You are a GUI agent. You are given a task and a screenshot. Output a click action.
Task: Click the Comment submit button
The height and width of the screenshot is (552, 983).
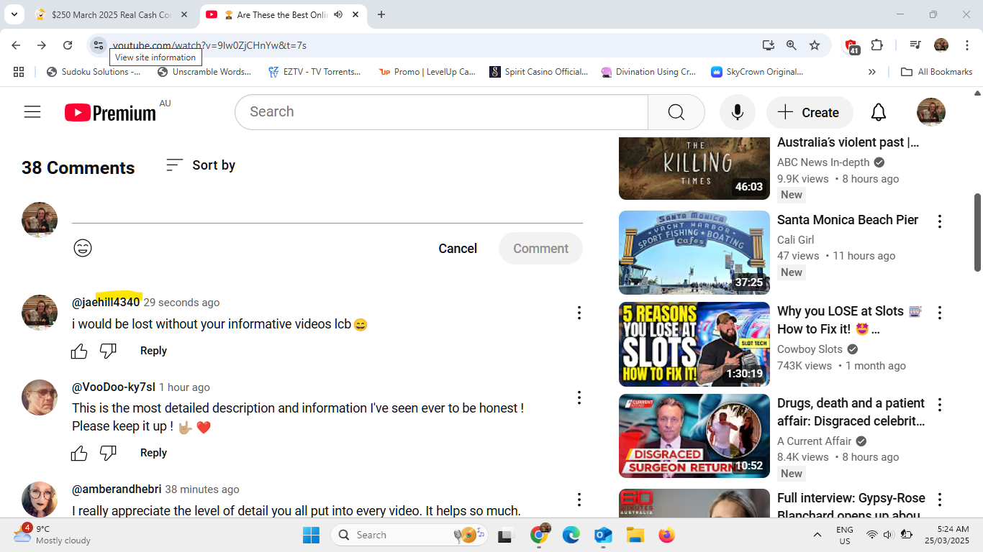click(x=540, y=248)
